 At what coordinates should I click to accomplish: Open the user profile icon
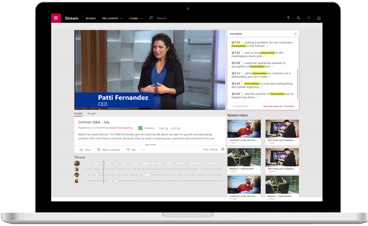(x=298, y=18)
